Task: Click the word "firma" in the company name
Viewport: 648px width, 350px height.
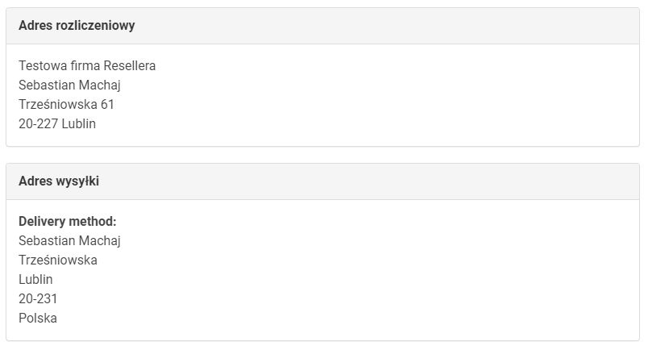Action: click(x=84, y=65)
